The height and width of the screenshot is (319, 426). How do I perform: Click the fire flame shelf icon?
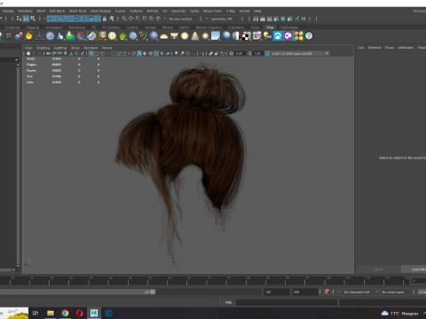29,36
